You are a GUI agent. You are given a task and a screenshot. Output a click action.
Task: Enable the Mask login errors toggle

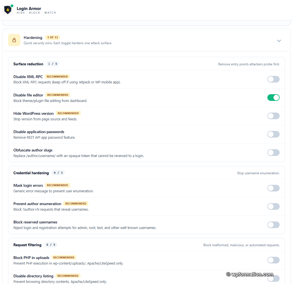coord(274,188)
